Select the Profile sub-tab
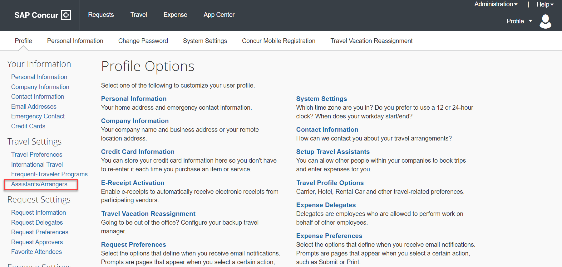The height and width of the screenshot is (267, 562). coord(23,41)
